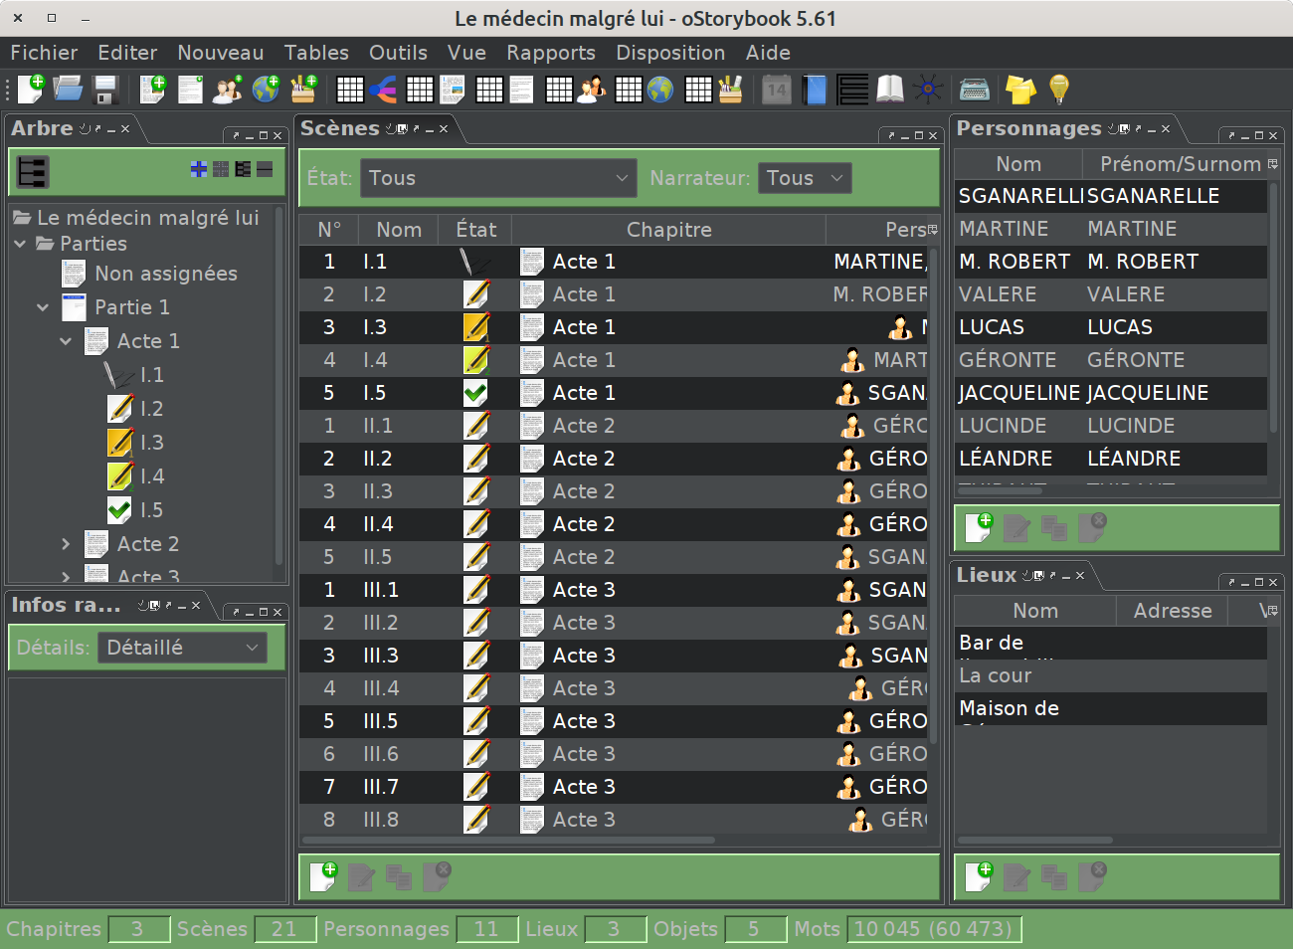Select the II.2 scene row
Screen dimensions: 1293x949
(614, 459)
